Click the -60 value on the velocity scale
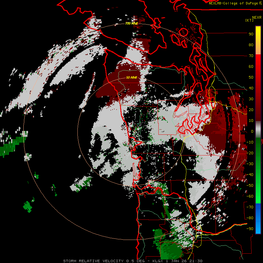Image resolution: width=263 pixels, height=263 pixels. tap(250, 196)
